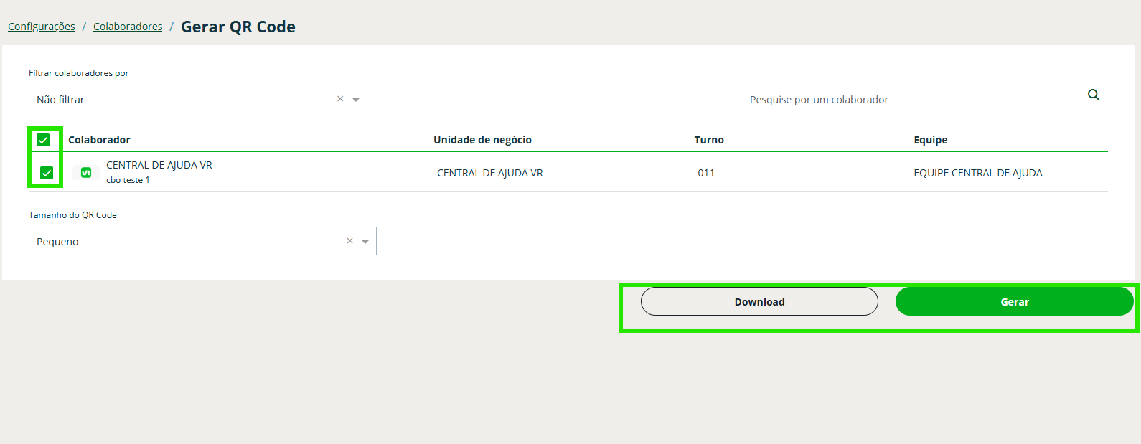
Task: Go to Configurações breadcrumb link
Action: [x=42, y=27]
